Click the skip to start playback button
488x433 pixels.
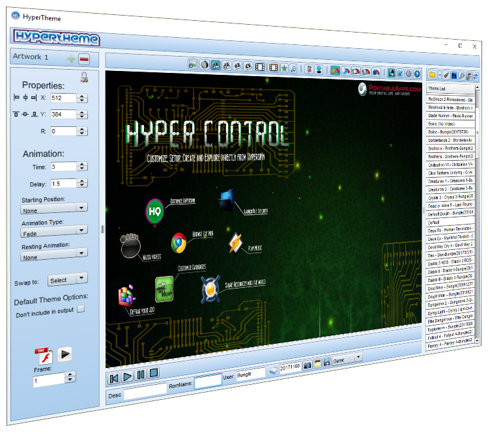pos(114,378)
